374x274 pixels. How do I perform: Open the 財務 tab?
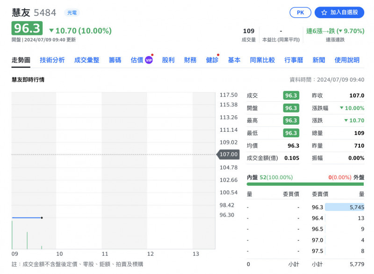pos(190,60)
